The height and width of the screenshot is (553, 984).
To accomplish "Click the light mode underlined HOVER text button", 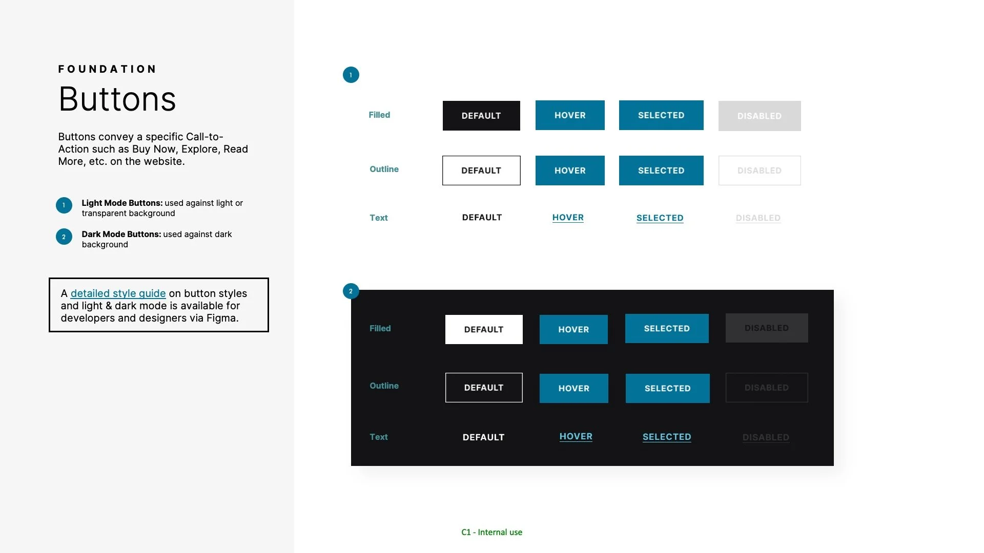I will pos(568,218).
